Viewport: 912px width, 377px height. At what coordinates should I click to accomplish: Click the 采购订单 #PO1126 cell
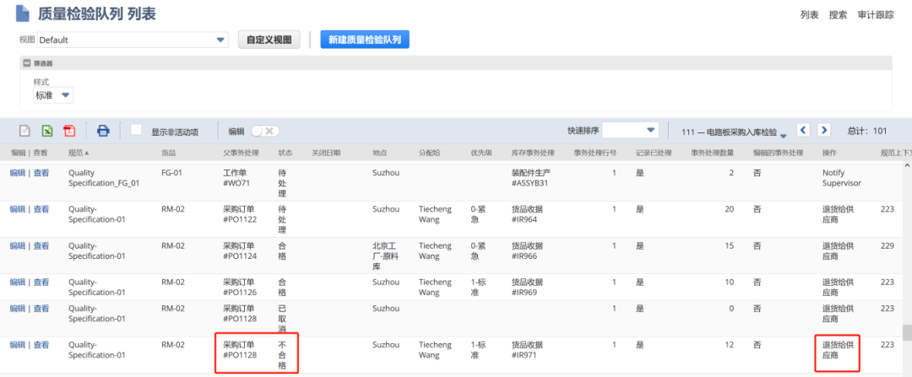(240, 287)
